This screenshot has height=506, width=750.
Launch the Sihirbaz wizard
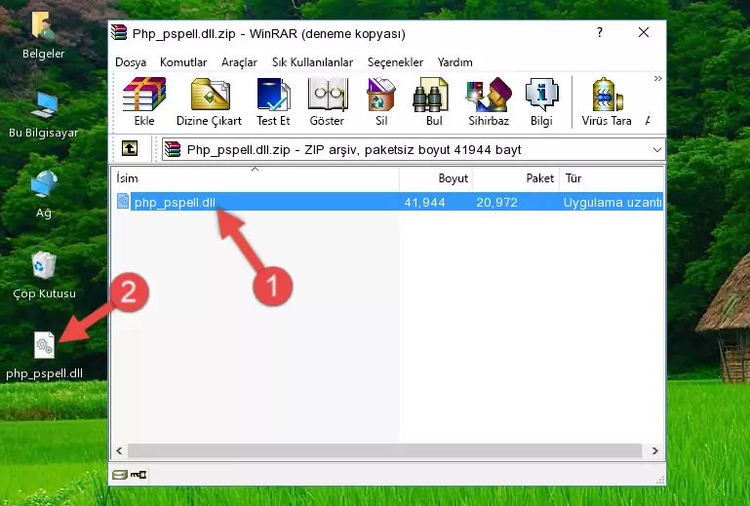tap(489, 101)
